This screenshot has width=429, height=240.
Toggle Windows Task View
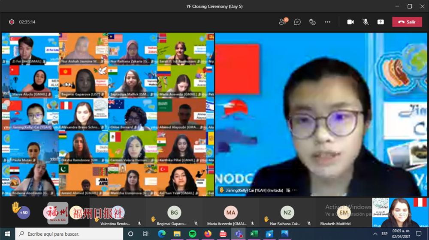point(146,234)
